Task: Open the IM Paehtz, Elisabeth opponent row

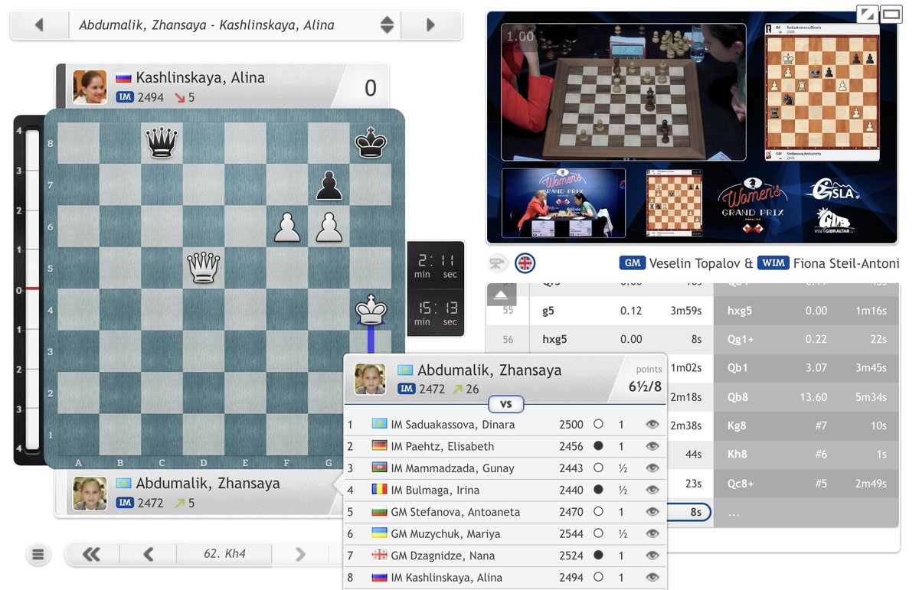Action: (x=505, y=446)
